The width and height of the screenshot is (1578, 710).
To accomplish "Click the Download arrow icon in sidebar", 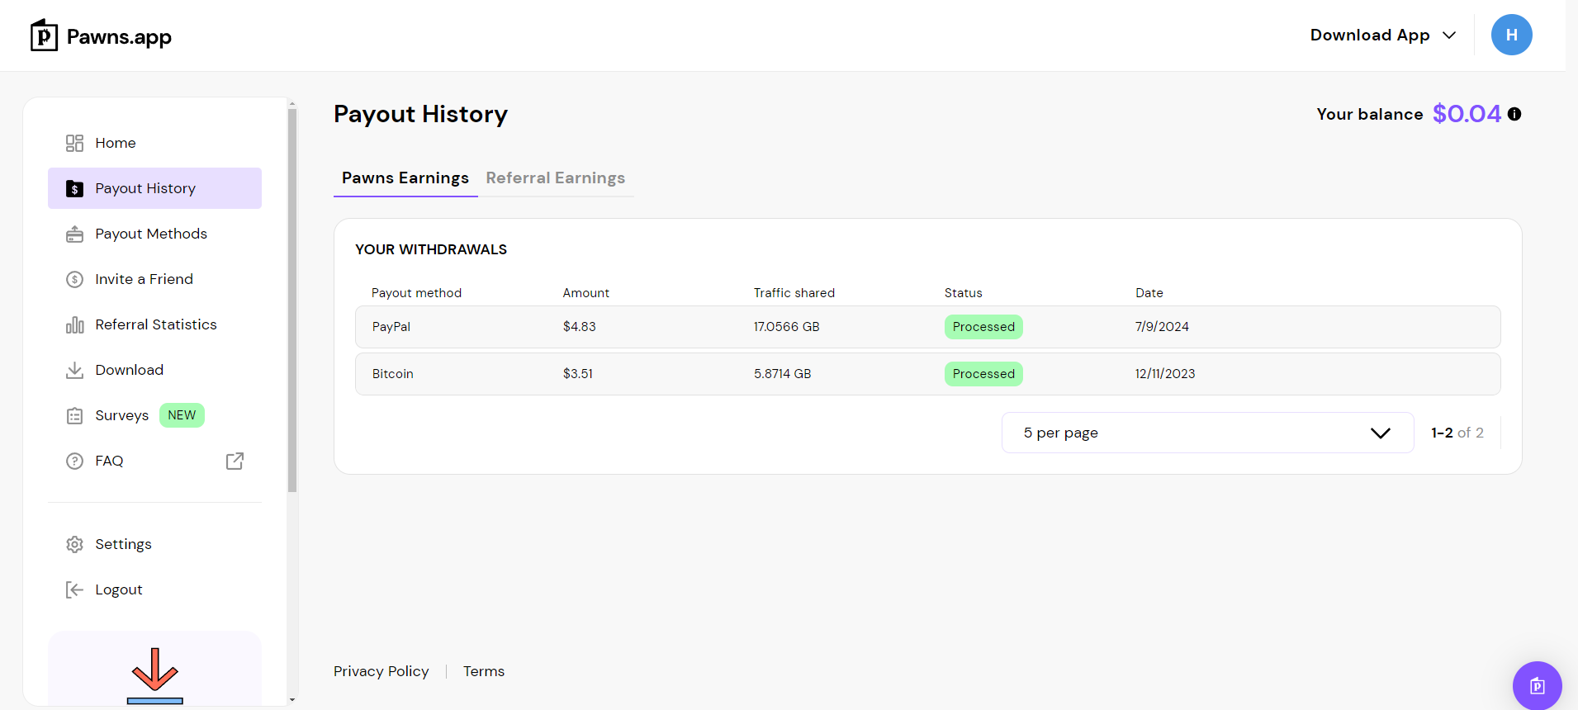I will click(x=74, y=370).
